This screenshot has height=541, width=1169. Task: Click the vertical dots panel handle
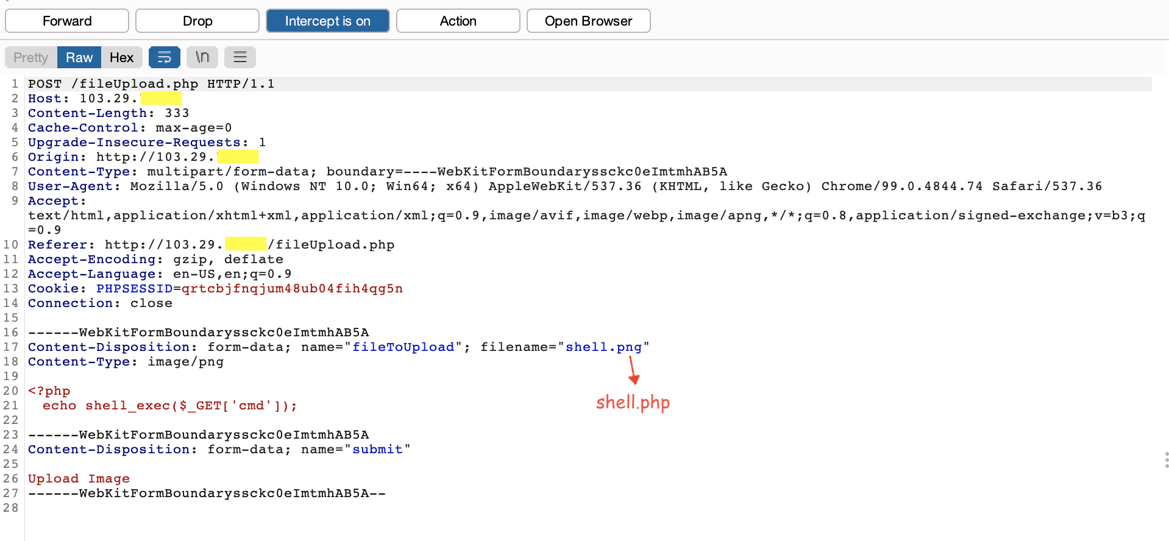coord(1166,460)
